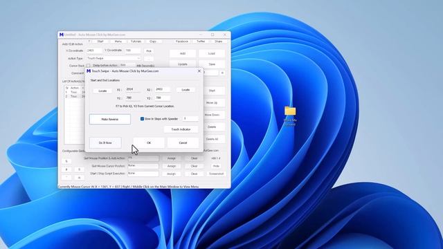Image resolution: width=443 pixels, height=249 pixels.
Task: Click the Y Co-ordinate field in main window
Action: tap(132, 50)
